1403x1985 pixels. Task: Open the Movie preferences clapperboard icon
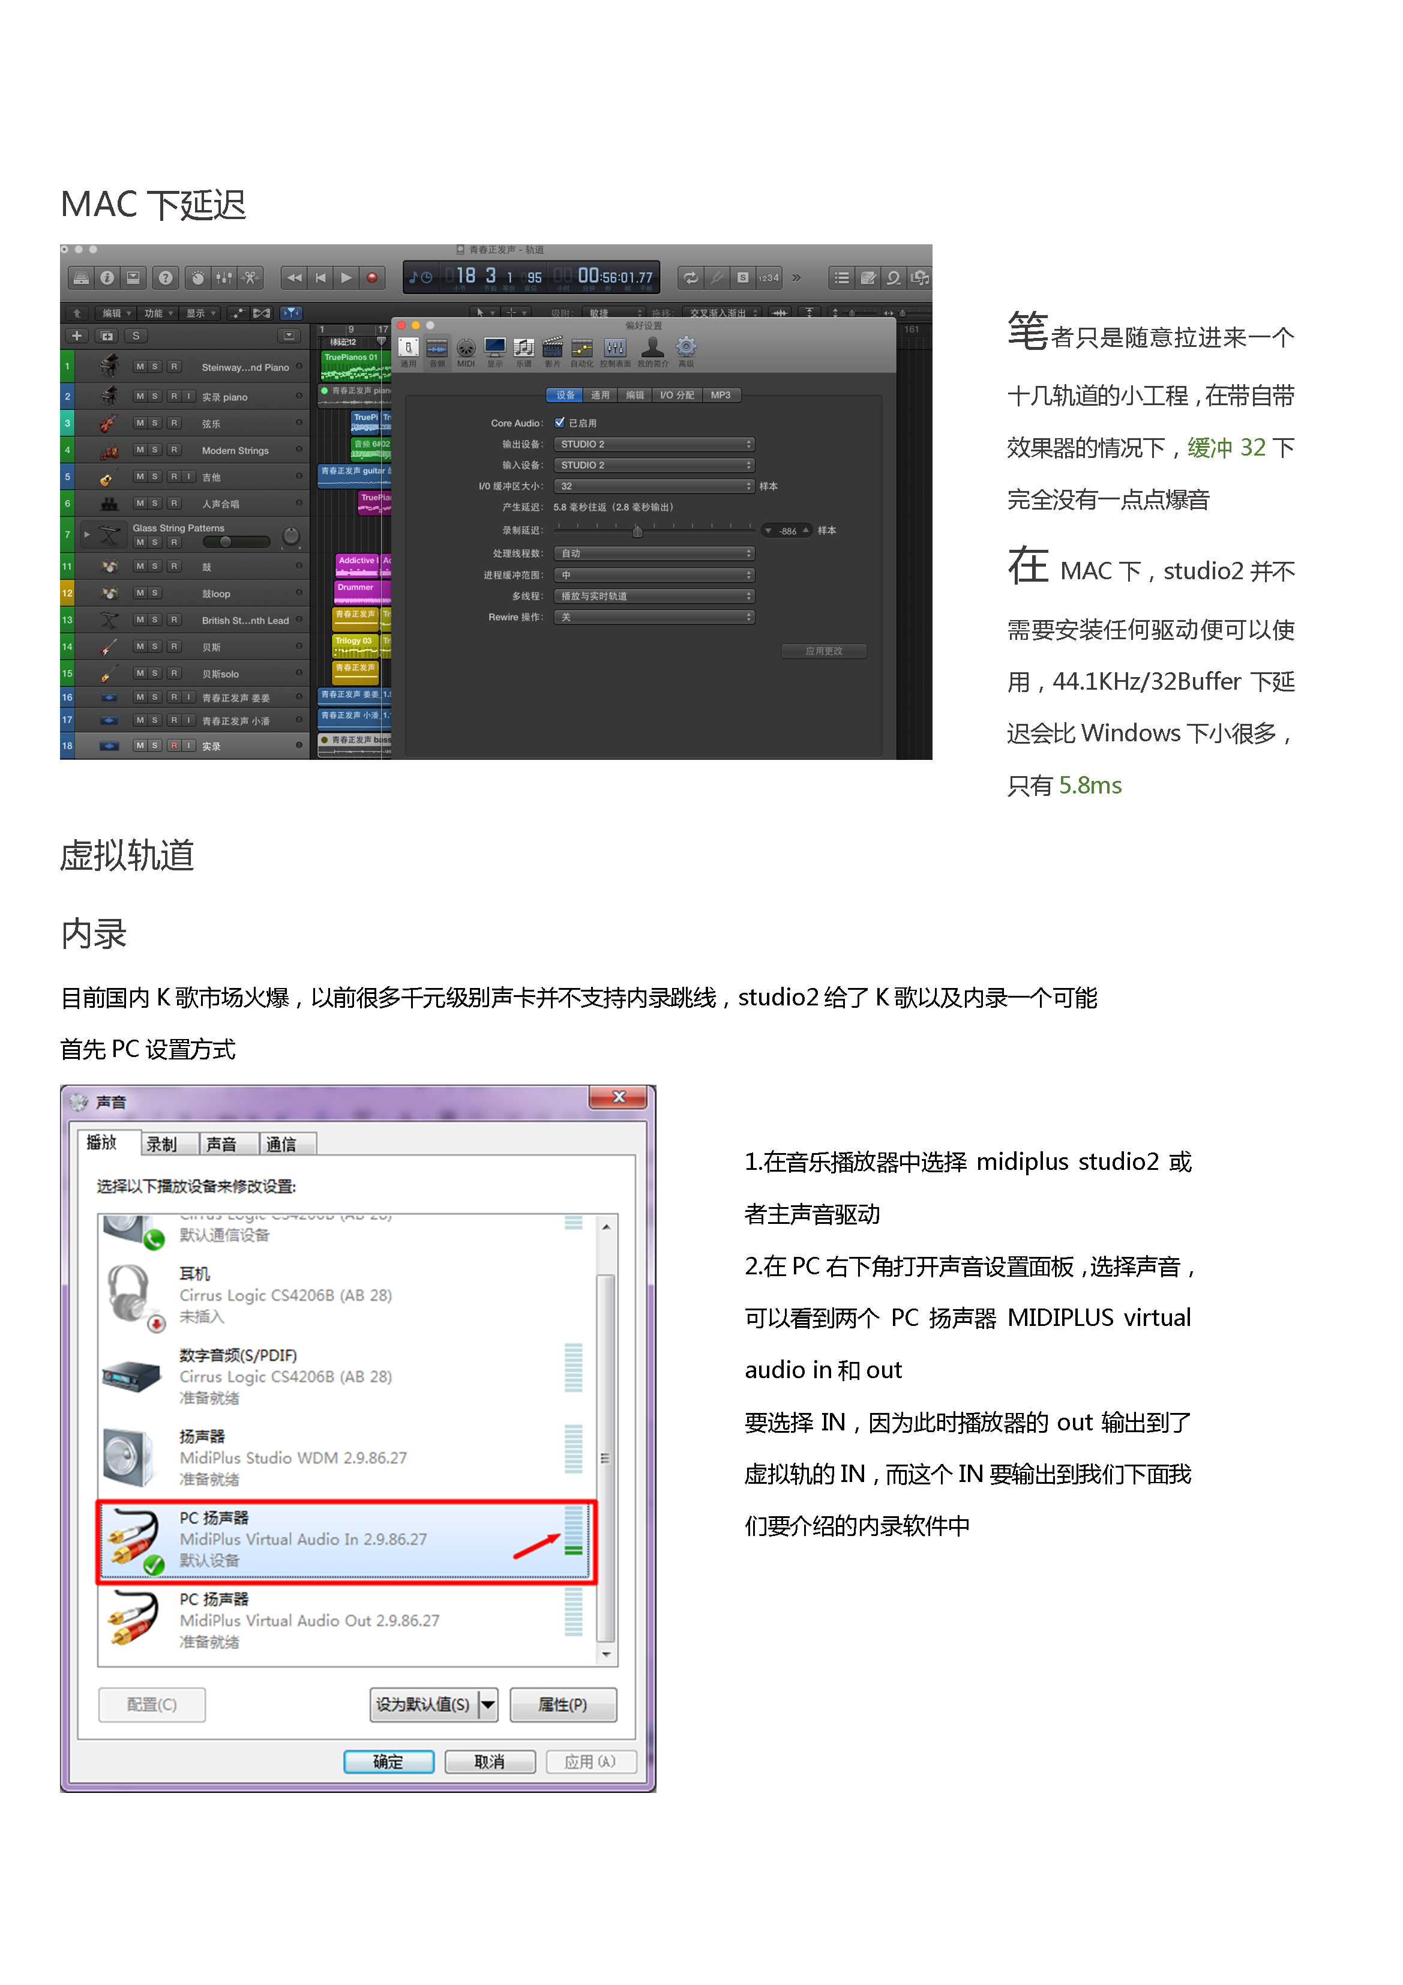tap(553, 352)
